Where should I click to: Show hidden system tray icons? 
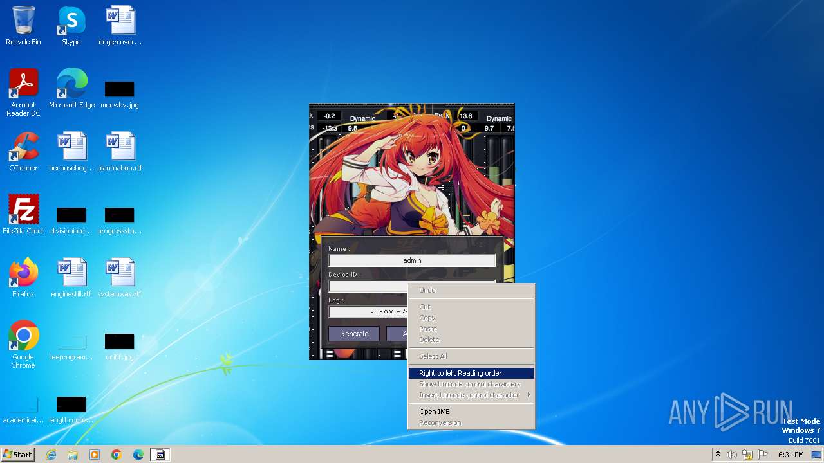point(718,455)
